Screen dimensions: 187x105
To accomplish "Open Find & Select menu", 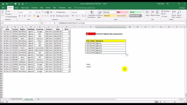I will pyautogui.click(x=179, y=14).
